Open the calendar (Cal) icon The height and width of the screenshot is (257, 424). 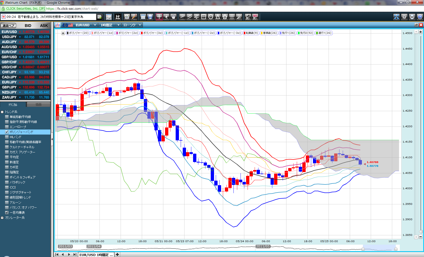109,17
